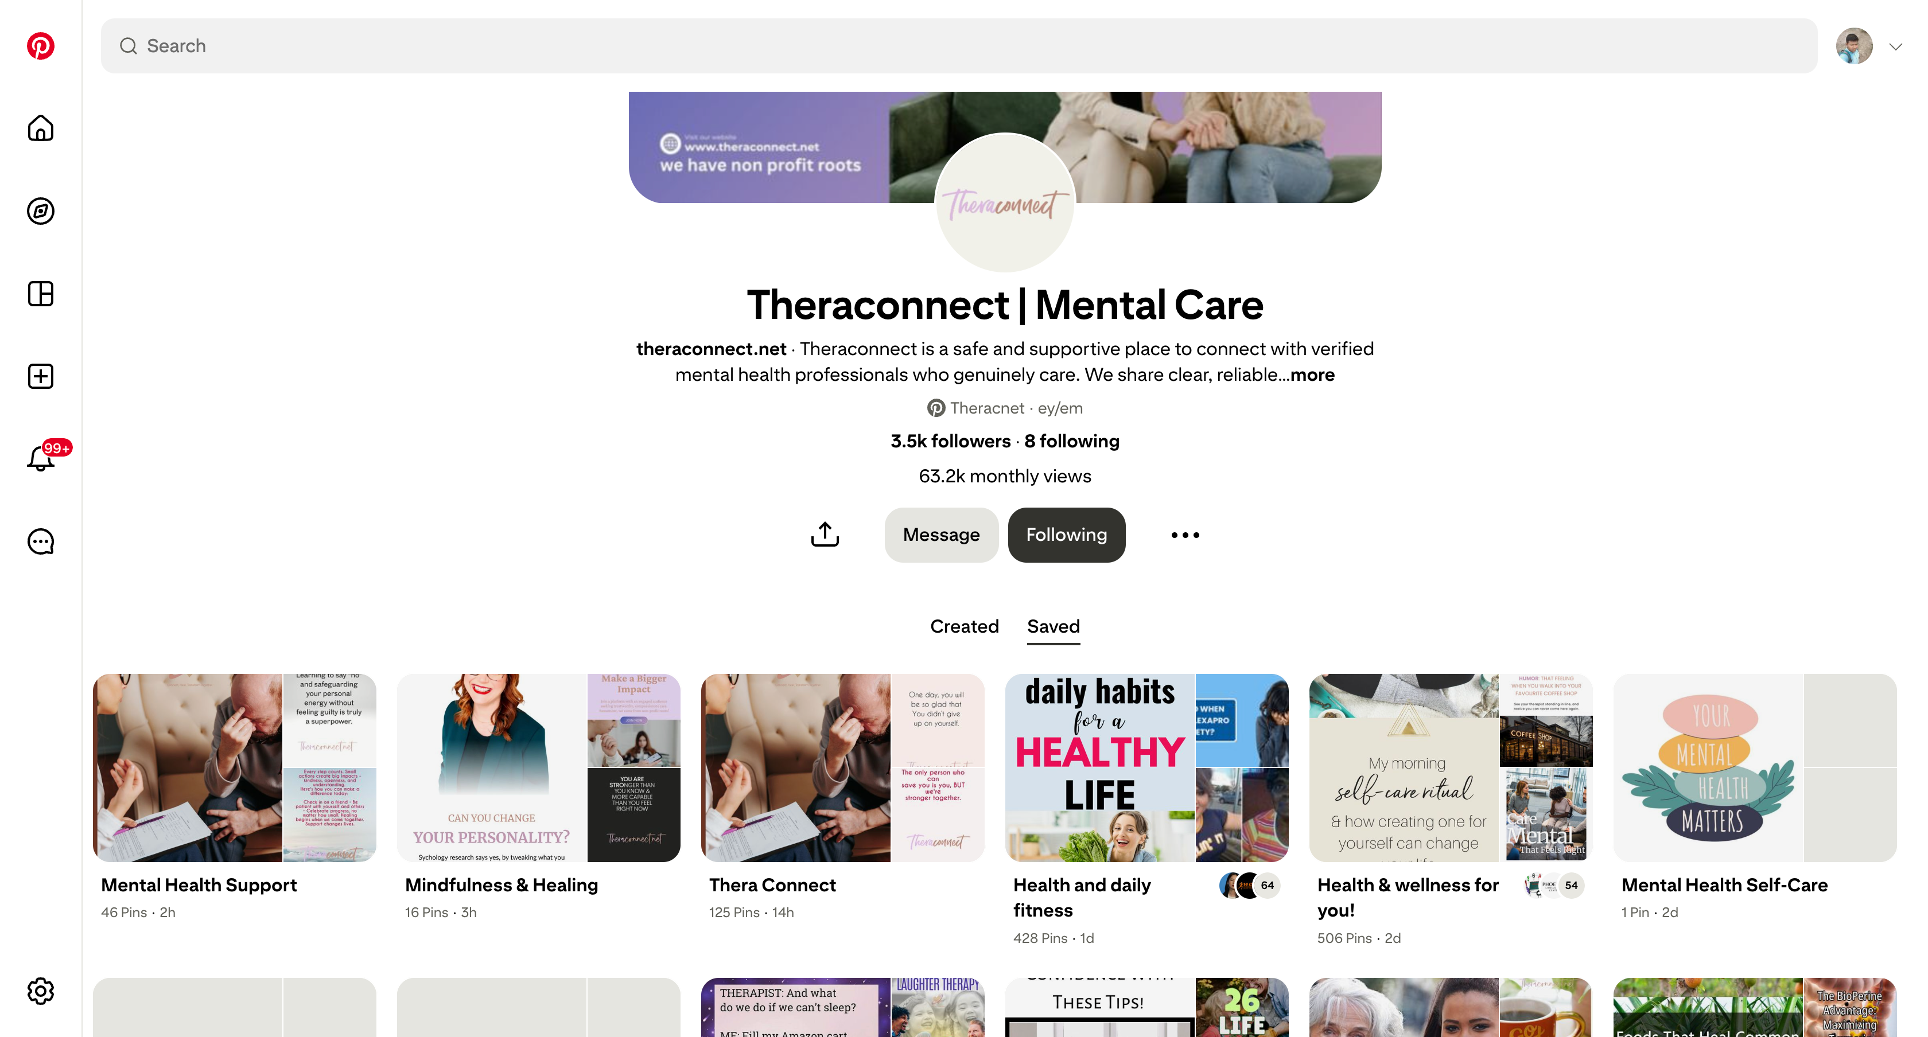Select the Saved tab

1053,626
